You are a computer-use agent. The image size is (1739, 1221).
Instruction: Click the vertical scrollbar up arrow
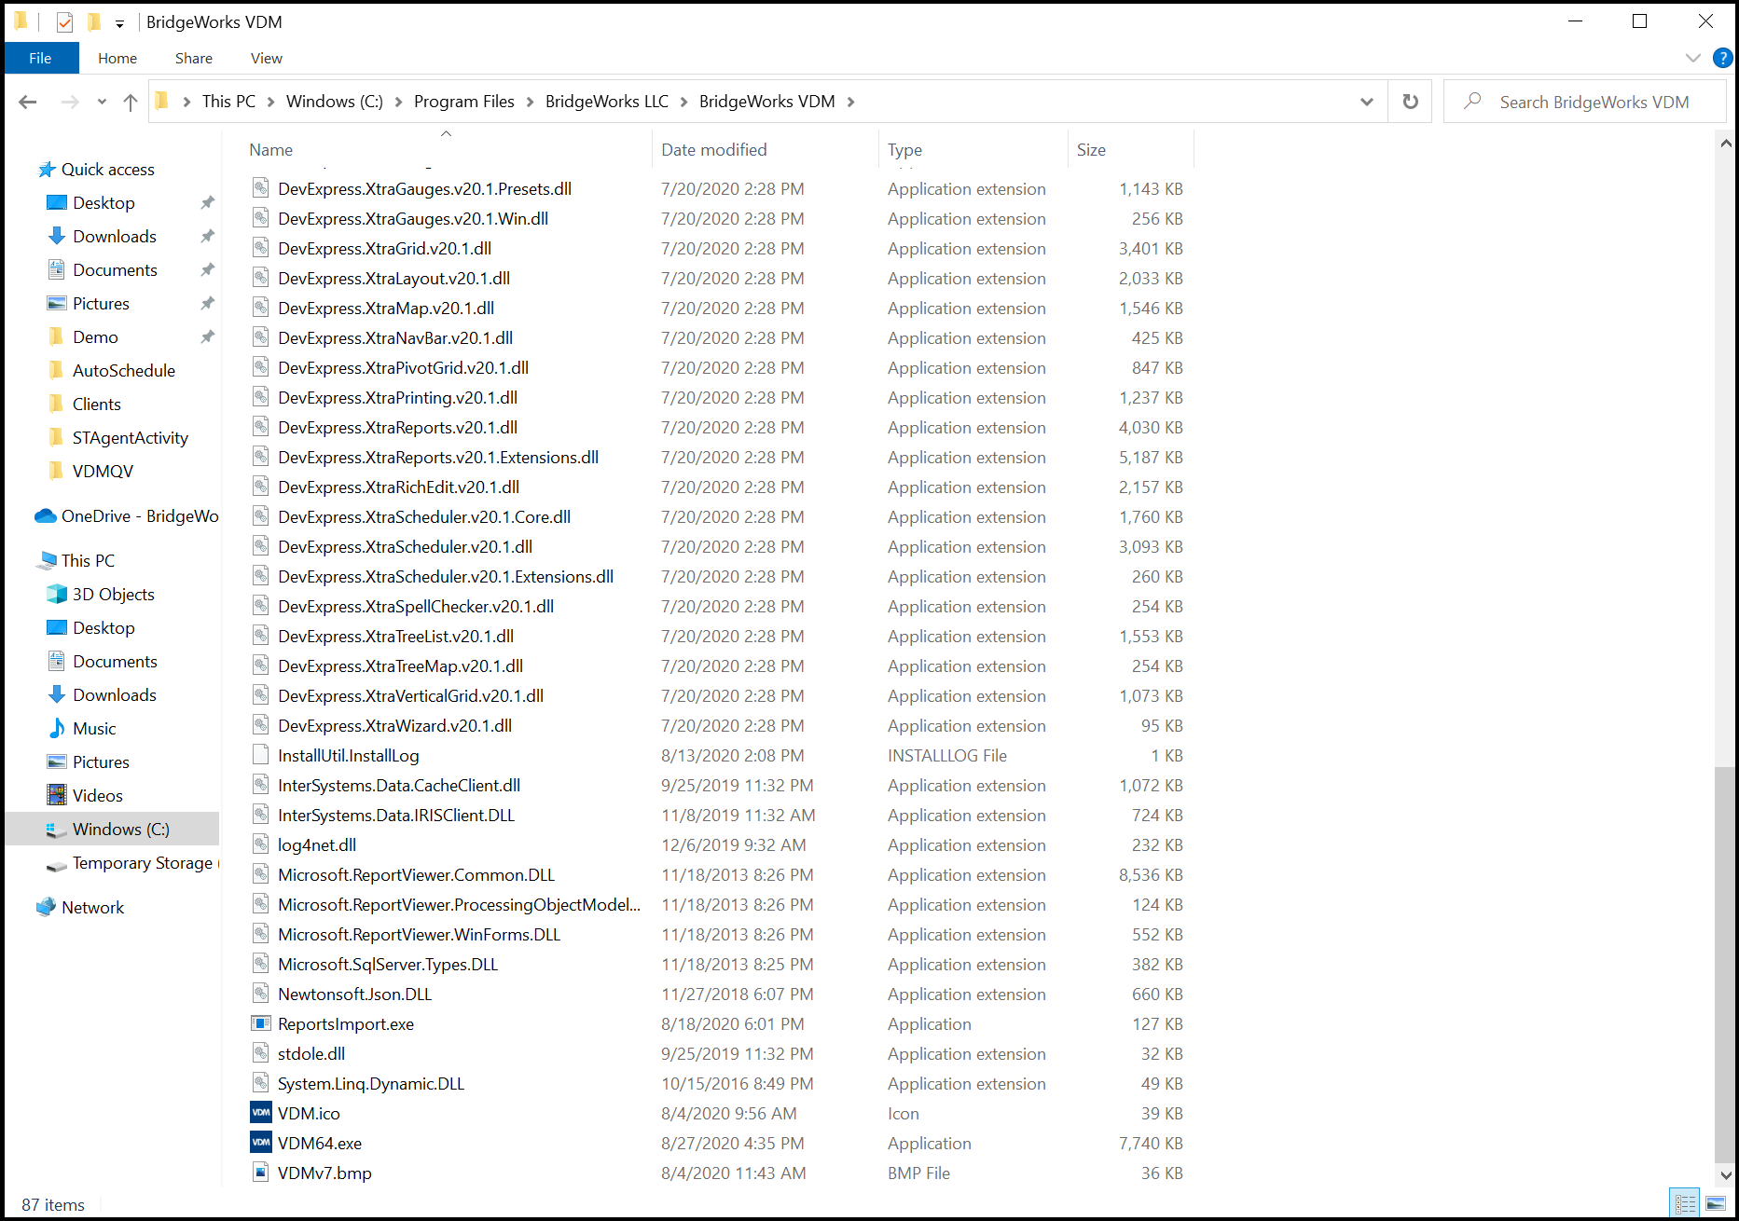(1725, 144)
